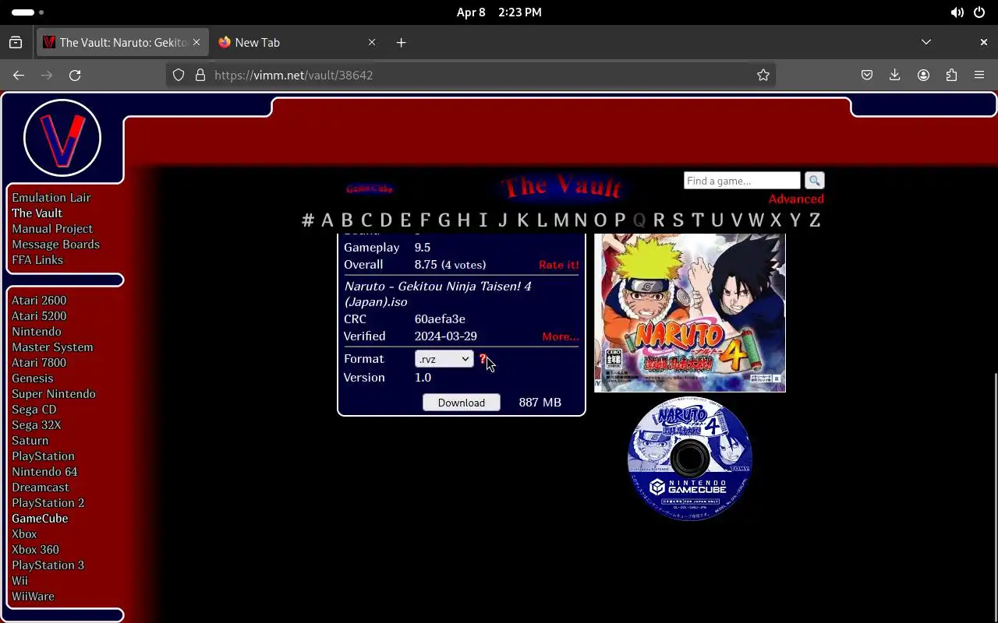Click the browser URL address bar

pyautogui.click(x=470, y=75)
